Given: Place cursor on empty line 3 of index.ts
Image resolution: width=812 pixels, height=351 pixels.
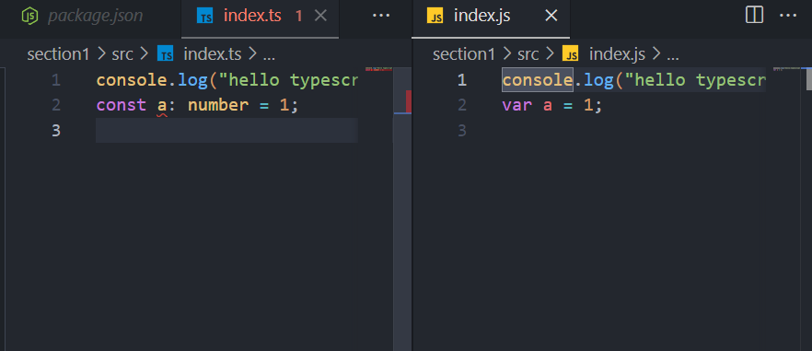Looking at the screenshot, I should pyautogui.click(x=226, y=131).
